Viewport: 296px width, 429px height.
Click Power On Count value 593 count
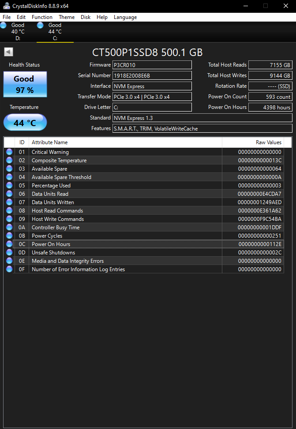point(270,97)
